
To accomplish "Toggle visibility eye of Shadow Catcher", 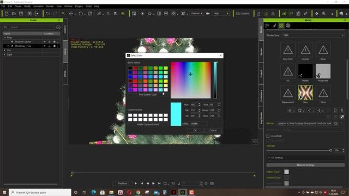I will coord(45,42).
